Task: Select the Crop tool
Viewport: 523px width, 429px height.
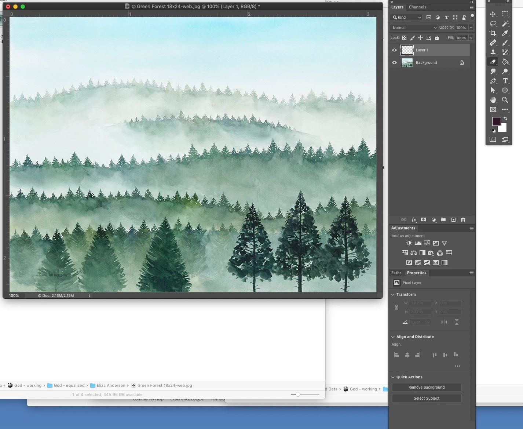Action: (x=493, y=33)
